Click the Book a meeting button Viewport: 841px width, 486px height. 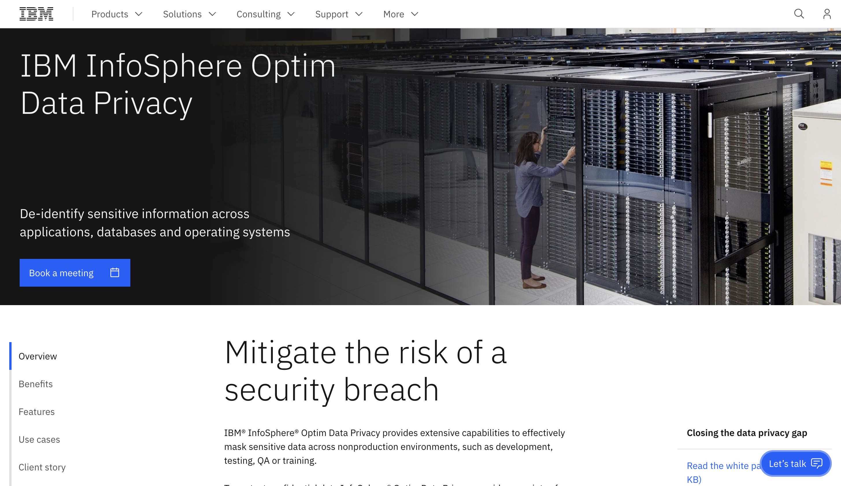tap(75, 272)
